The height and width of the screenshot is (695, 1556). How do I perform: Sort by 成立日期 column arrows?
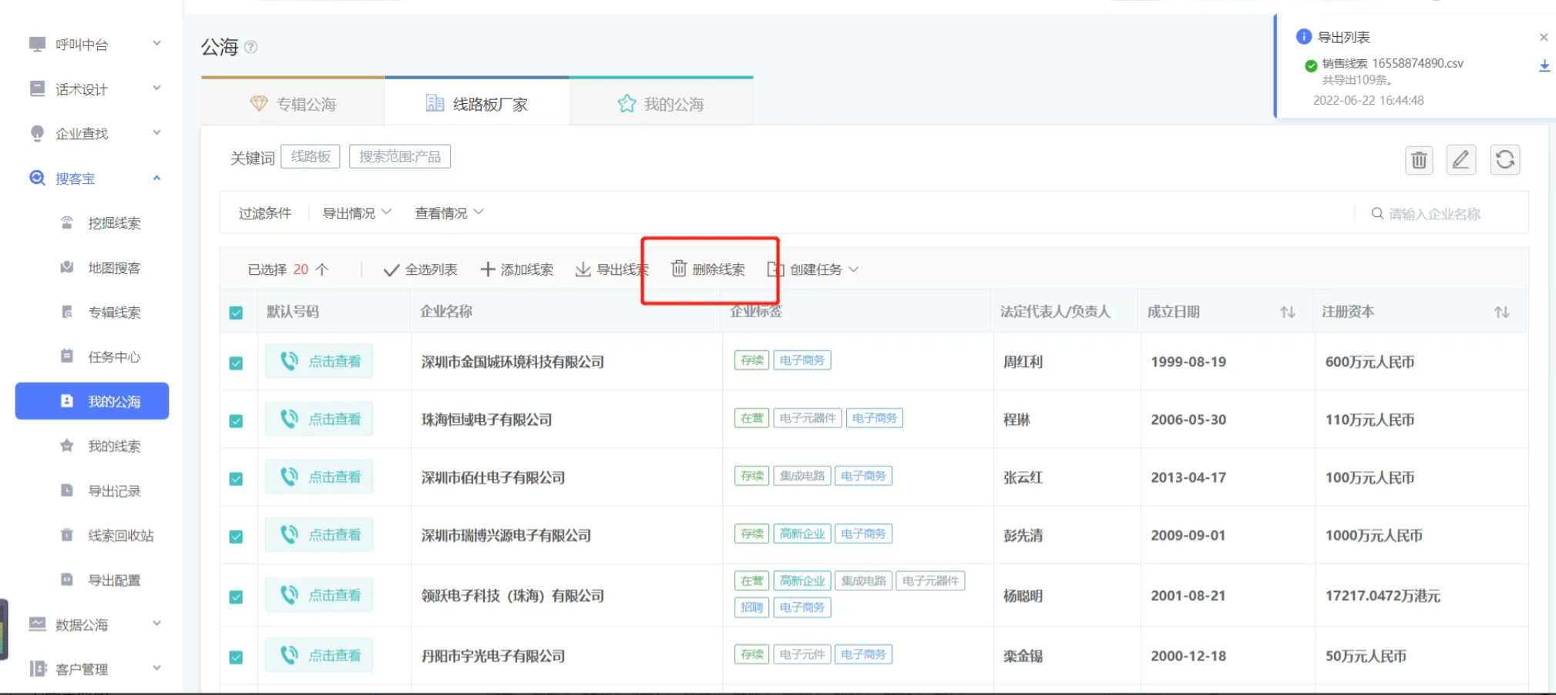click(x=1287, y=312)
